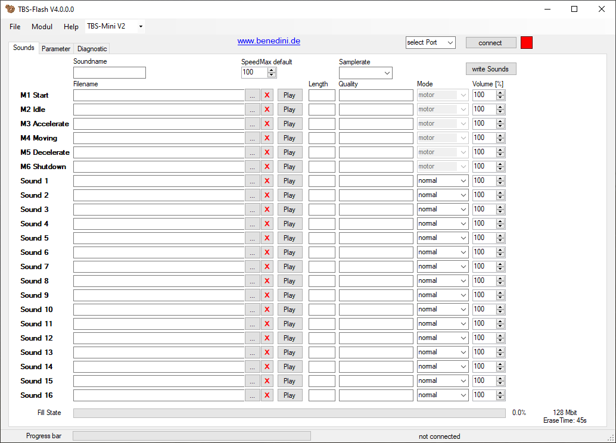This screenshot has height=443, width=616.
Task: Click the Soundname text field
Action: pos(109,73)
